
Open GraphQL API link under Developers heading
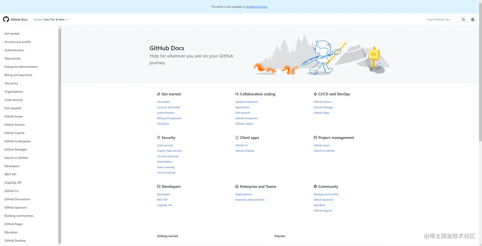coord(164,205)
